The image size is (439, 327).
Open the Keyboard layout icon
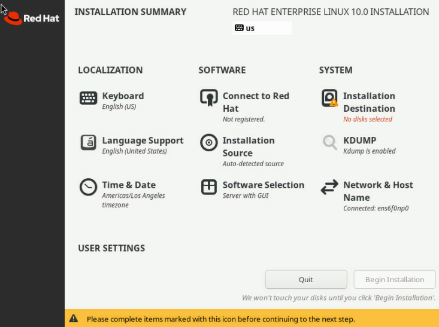click(88, 98)
